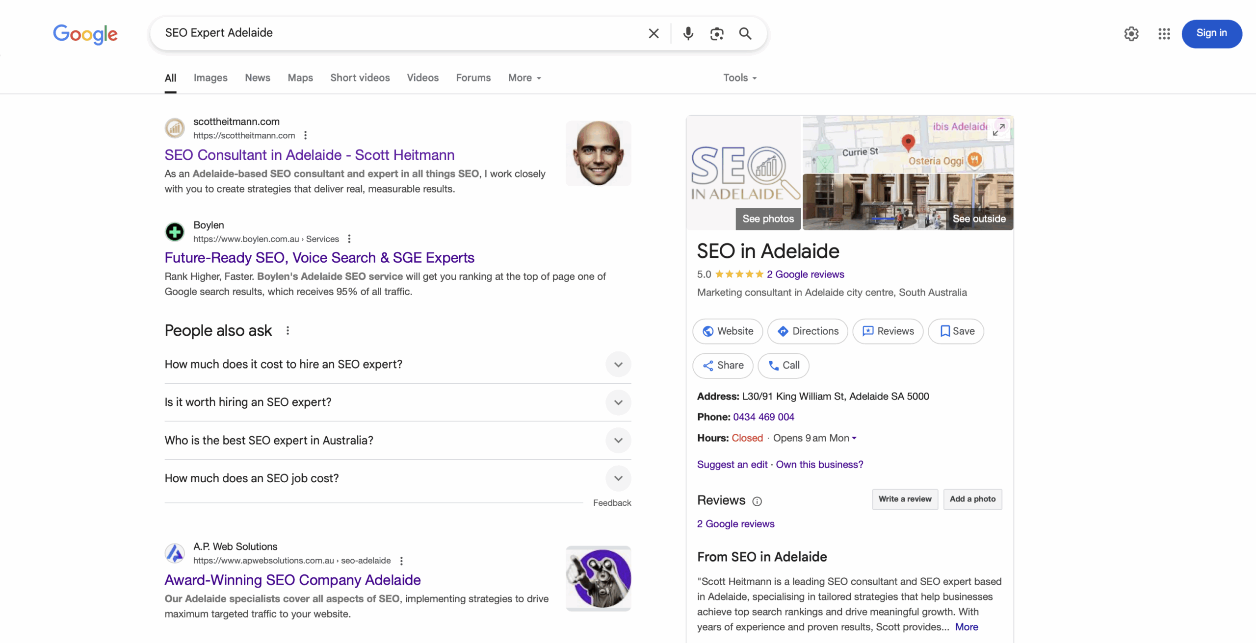Click See outside street view image

coord(979,219)
